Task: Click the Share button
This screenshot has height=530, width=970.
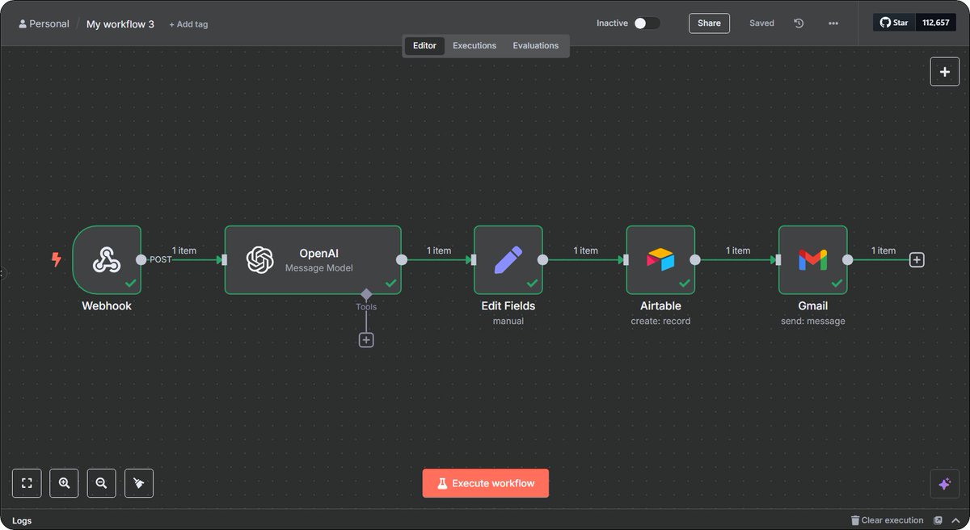Action: 709,23
